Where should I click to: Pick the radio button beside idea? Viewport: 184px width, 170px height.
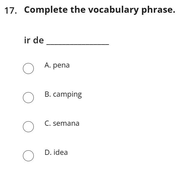[28, 156]
